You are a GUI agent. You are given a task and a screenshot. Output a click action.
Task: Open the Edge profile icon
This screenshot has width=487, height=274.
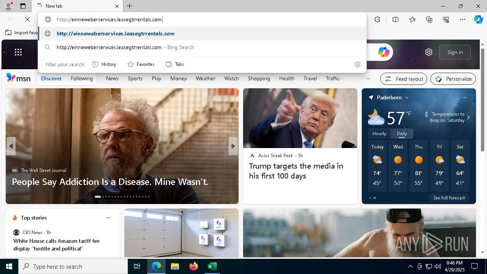(x=8, y=6)
